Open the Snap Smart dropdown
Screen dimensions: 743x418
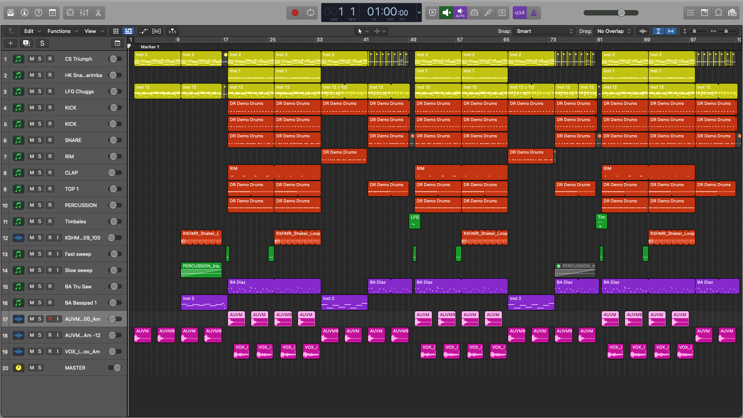545,31
